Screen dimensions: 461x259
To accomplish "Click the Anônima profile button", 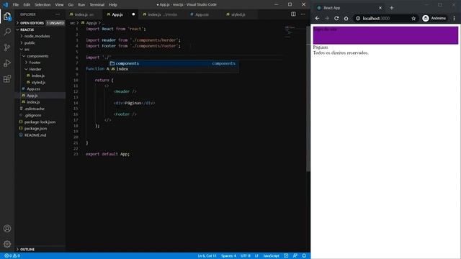I will [x=434, y=18].
